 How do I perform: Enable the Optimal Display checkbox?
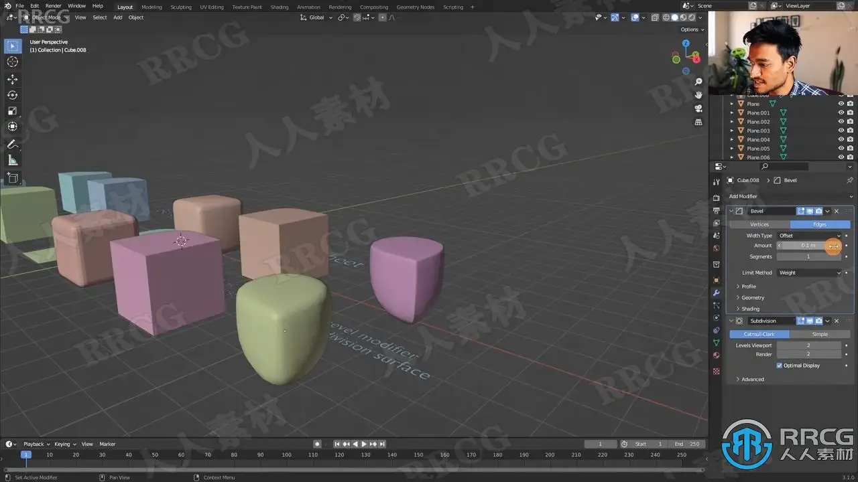pyautogui.click(x=780, y=366)
